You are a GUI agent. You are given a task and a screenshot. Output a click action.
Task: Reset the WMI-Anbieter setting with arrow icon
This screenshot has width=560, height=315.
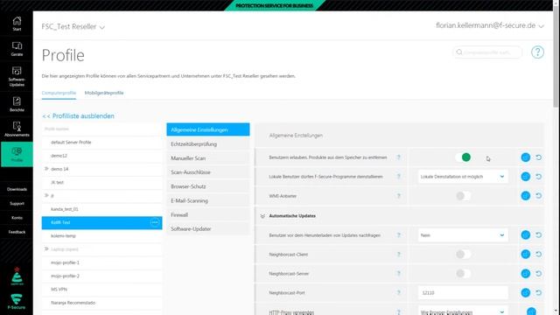(539, 196)
